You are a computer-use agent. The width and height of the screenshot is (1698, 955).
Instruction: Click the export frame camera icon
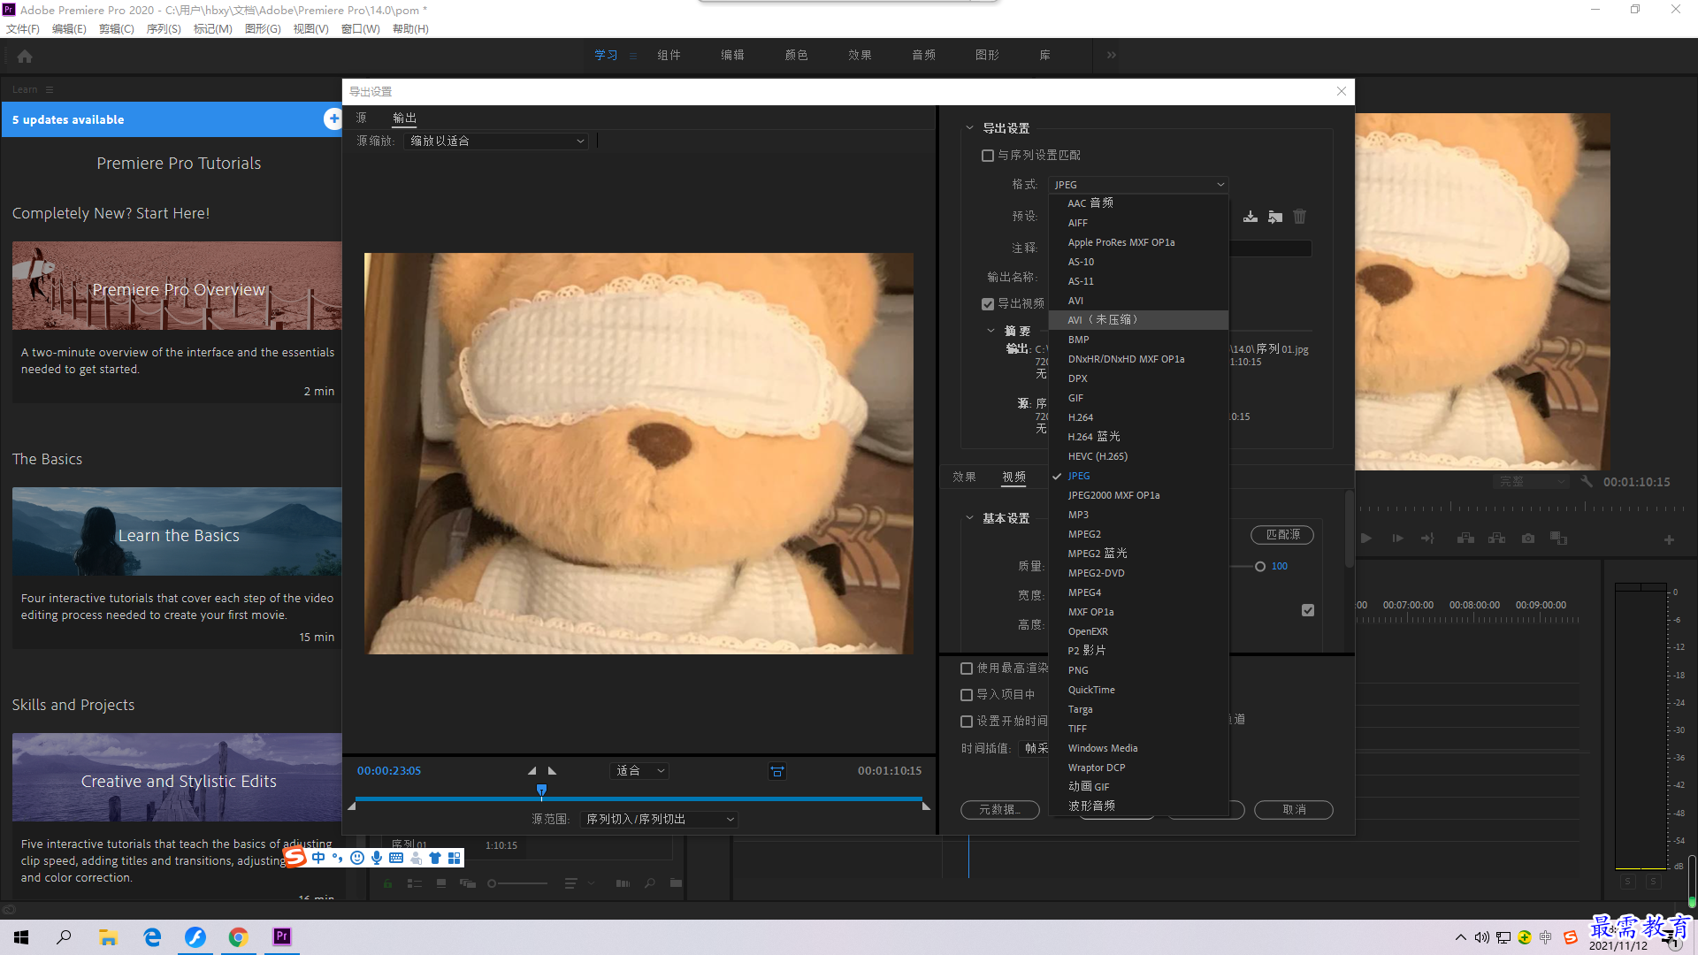point(1528,539)
